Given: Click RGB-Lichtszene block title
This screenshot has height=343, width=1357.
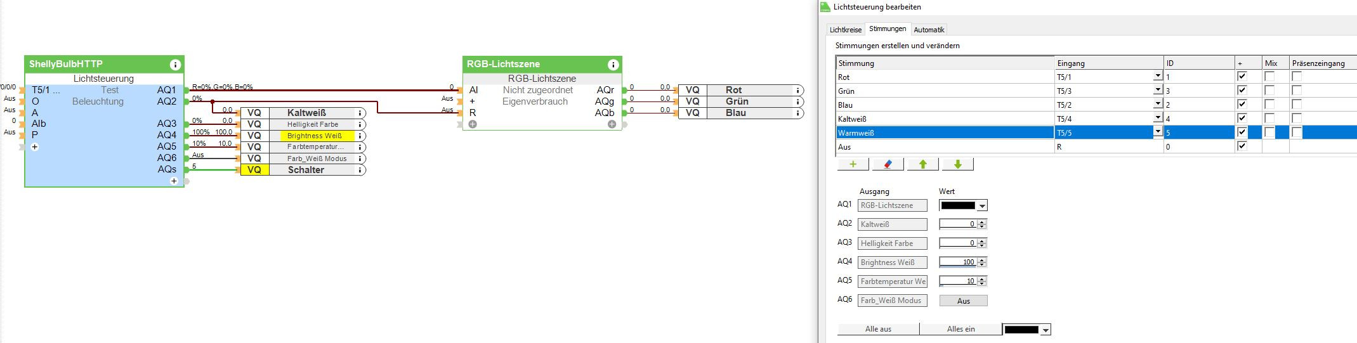Looking at the screenshot, I should pos(504,64).
